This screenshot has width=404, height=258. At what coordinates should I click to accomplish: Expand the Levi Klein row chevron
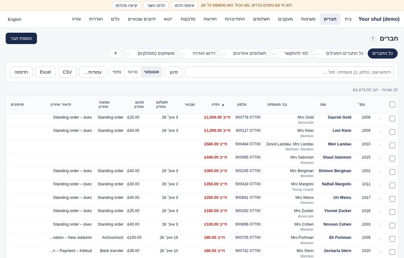pos(380,132)
